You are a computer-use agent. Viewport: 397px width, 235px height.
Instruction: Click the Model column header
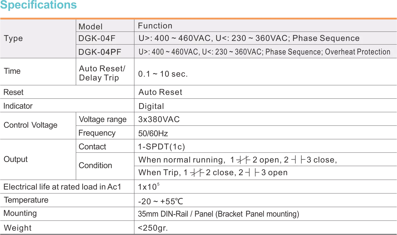(90, 27)
